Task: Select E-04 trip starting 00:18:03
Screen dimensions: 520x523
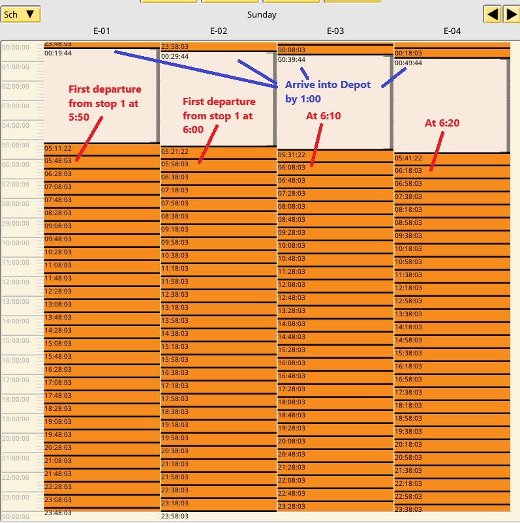Action: pyautogui.click(x=452, y=53)
